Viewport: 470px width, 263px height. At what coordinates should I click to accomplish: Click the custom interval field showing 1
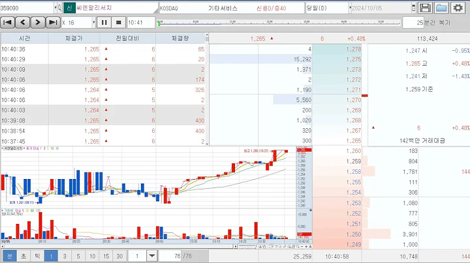[137, 256]
